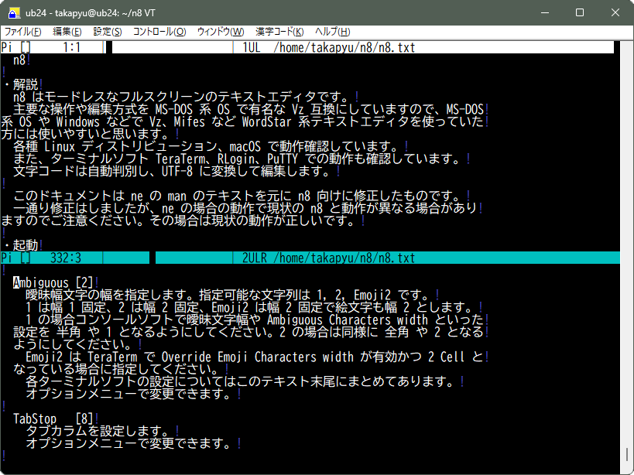Minimize the Tera Term window

click(545, 13)
